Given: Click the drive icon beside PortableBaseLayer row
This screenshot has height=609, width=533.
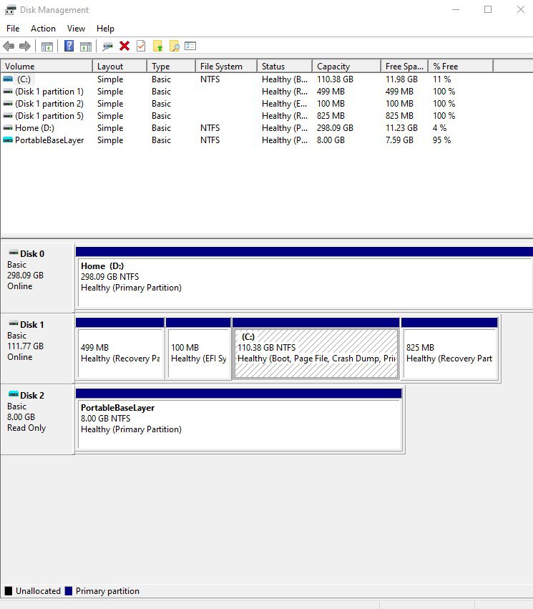Looking at the screenshot, I should (8, 140).
